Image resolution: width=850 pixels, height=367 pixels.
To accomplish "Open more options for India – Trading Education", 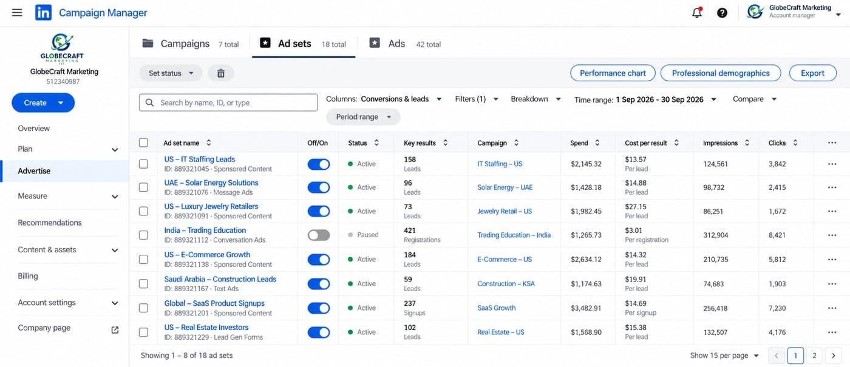I will [x=832, y=235].
